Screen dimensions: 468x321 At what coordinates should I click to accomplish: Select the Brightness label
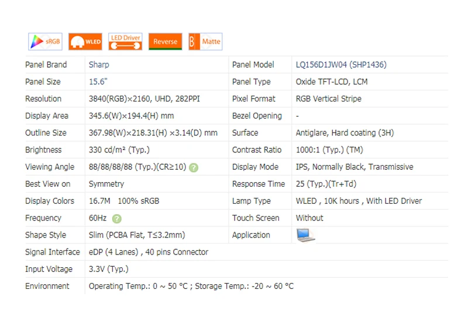(43, 149)
